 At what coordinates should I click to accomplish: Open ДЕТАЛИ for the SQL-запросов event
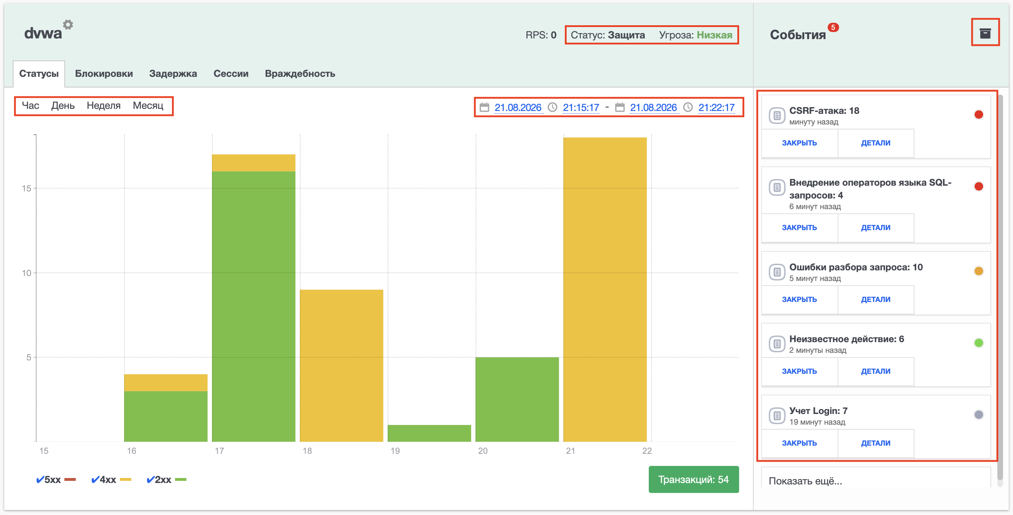point(876,228)
